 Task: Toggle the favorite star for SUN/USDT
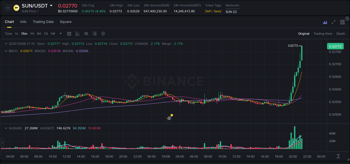[x=8, y=8]
